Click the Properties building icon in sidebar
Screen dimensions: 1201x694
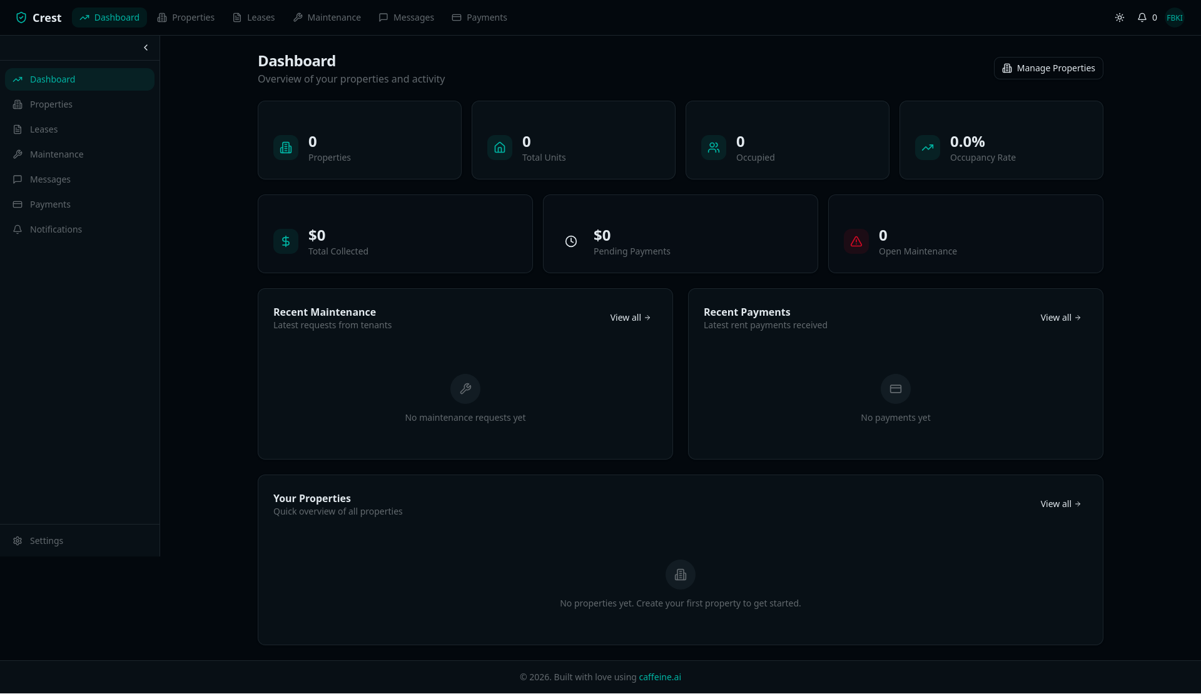(x=18, y=104)
